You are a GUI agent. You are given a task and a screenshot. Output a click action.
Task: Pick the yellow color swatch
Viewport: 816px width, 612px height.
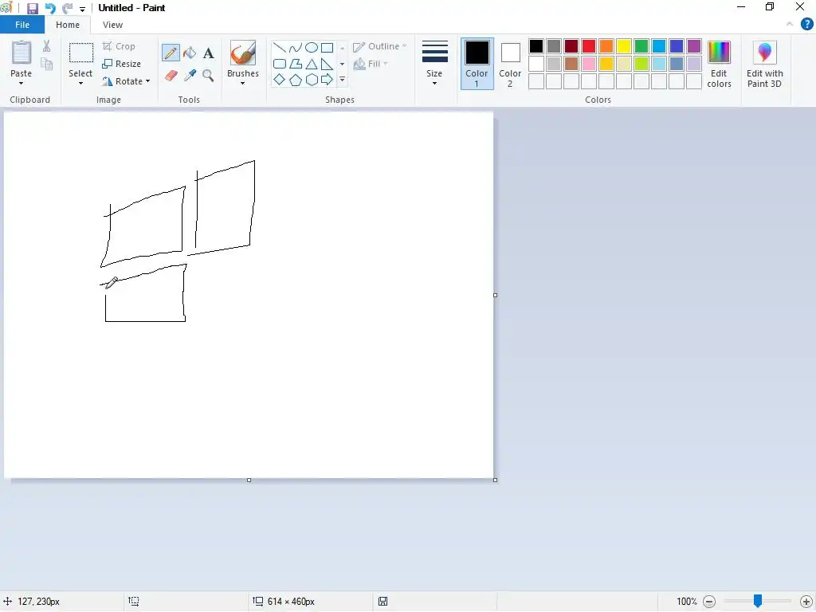(x=623, y=46)
